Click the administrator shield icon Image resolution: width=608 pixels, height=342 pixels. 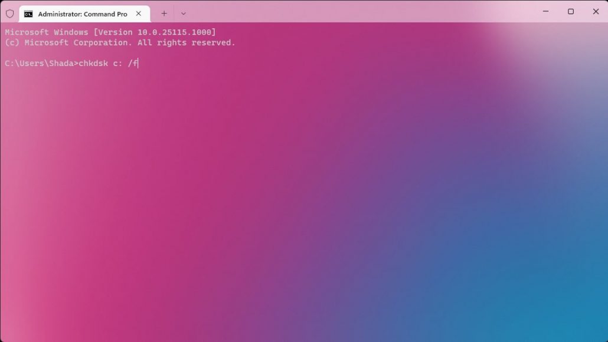[9, 14]
